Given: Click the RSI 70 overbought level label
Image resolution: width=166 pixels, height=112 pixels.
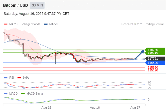Looking at the screenshot, I should (149, 82).
